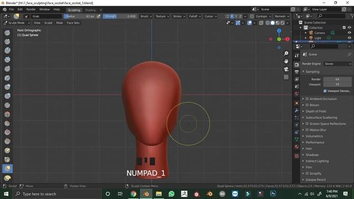
Task: Toggle Z axis symmetry
Action: 240,16
